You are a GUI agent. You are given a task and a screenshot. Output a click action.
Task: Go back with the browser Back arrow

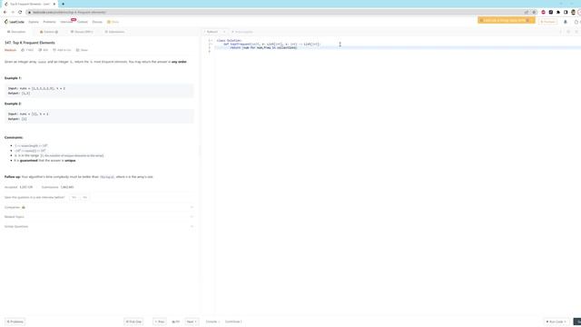pos(5,12)
